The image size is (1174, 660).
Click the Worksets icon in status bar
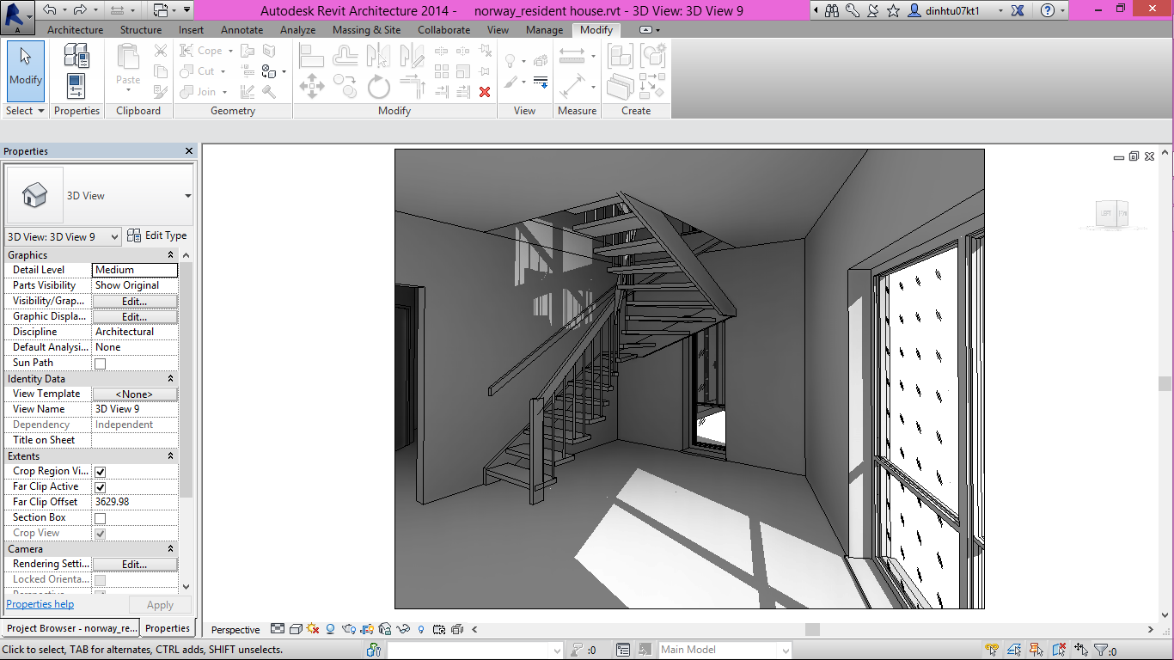tap(373, 651)
